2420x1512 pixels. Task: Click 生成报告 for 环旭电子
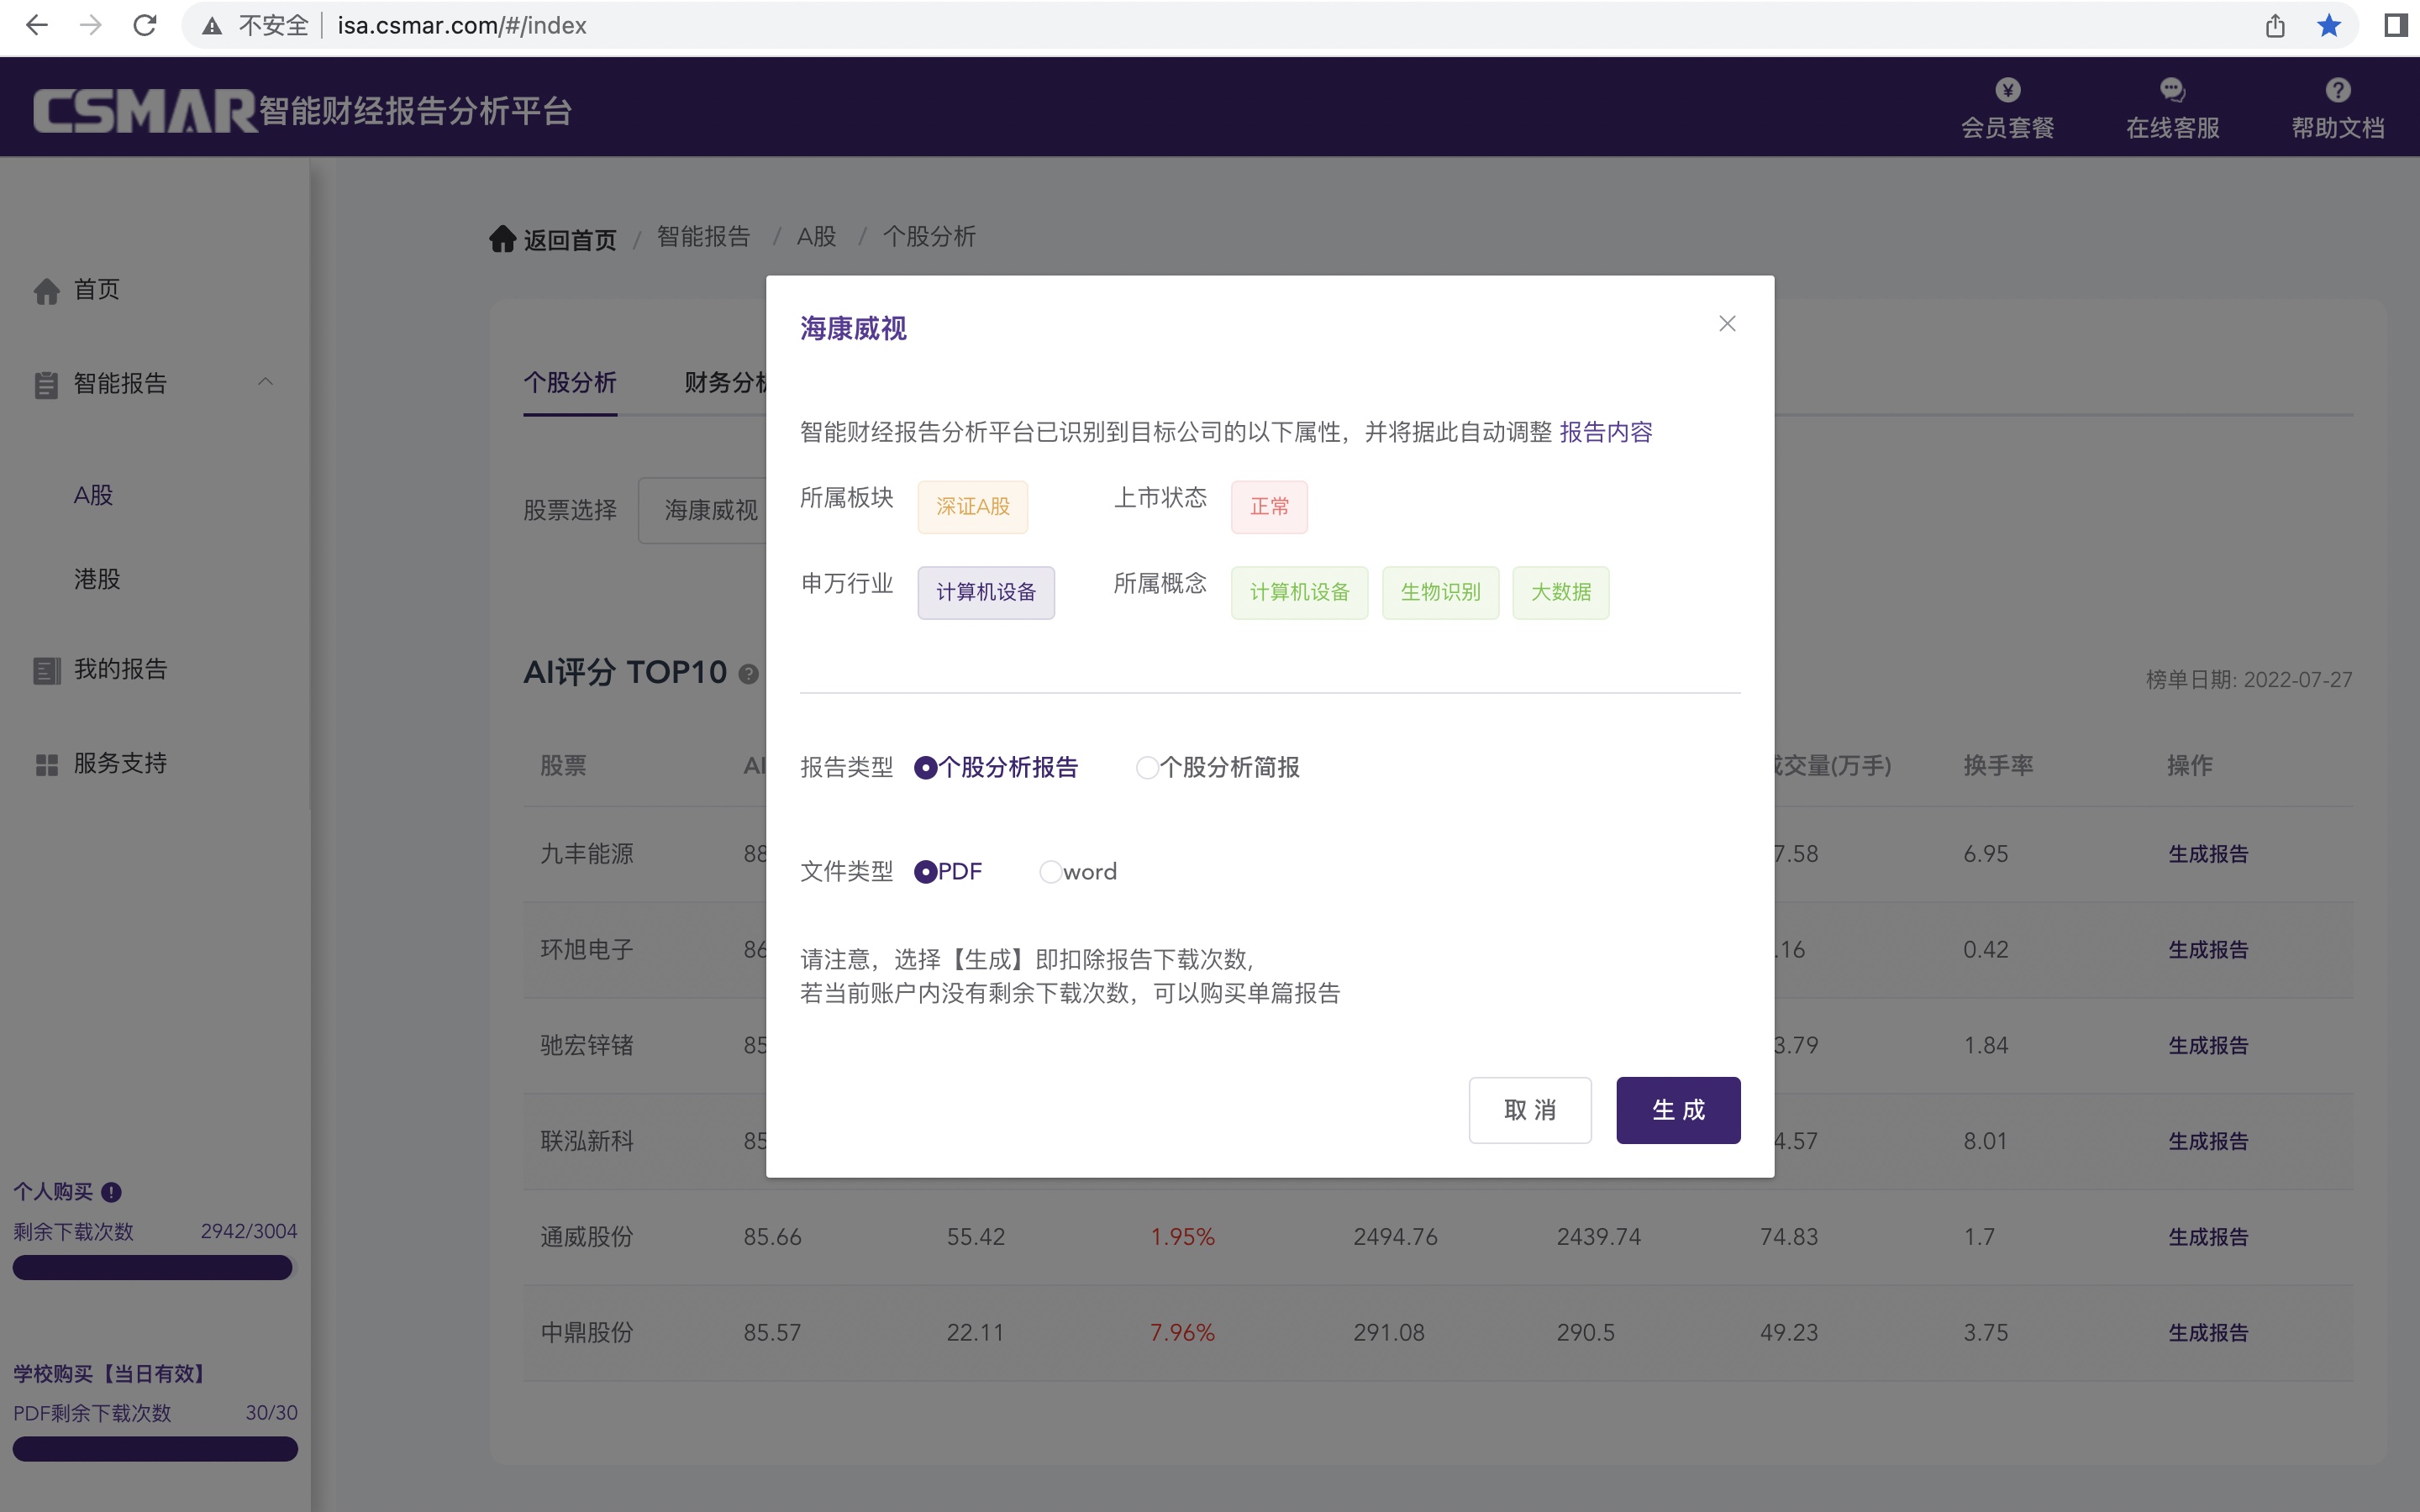[x=2208, y=950]
